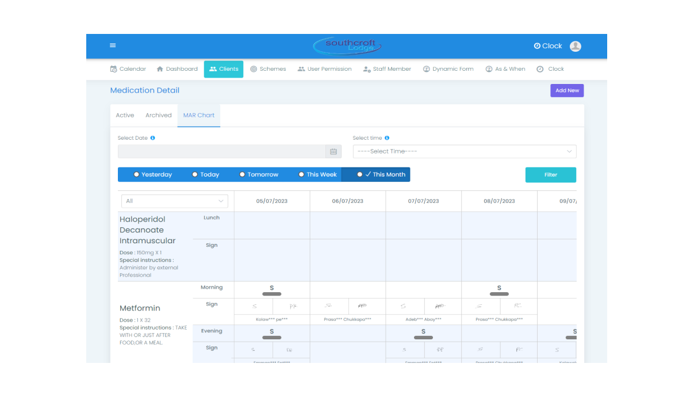Select the This Month radio option

tap(360, 174)
